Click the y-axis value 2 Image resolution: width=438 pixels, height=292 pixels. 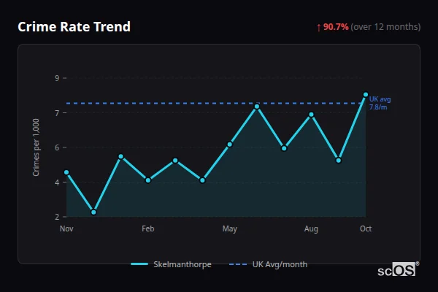57,217
